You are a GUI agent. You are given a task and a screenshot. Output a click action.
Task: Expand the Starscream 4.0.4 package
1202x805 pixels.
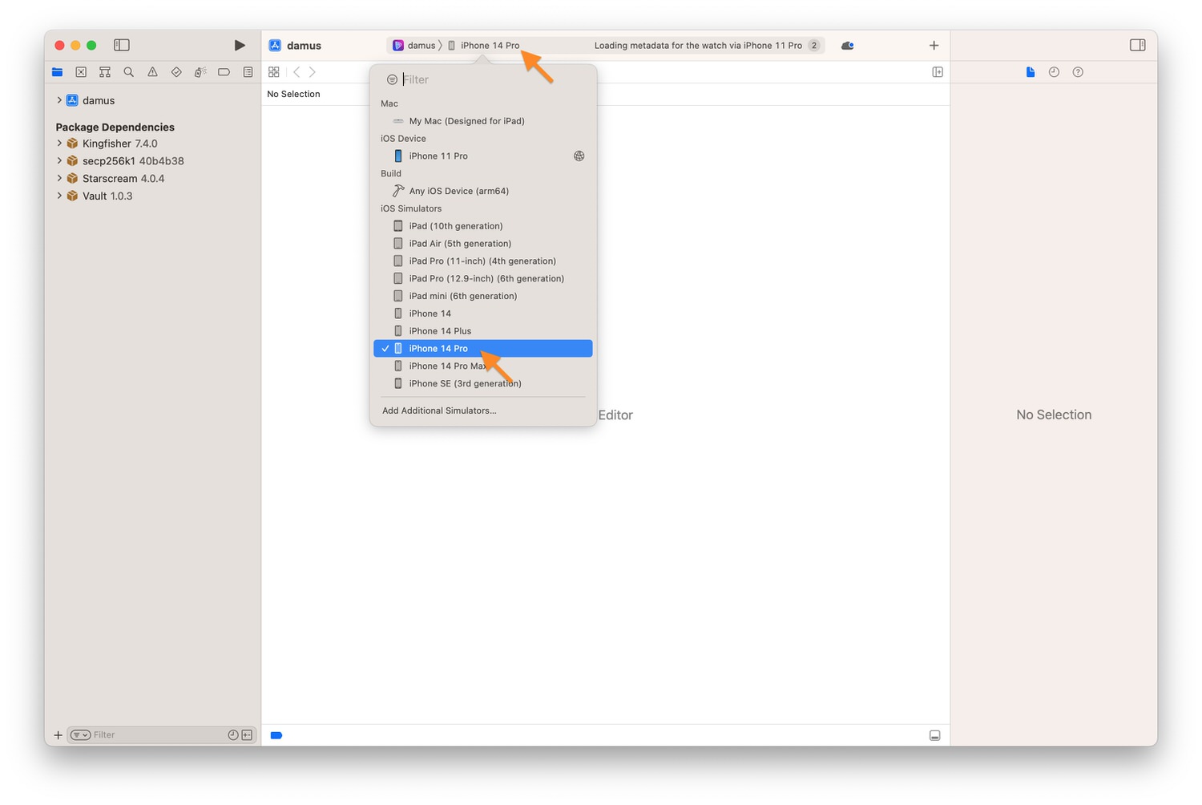tap(59, 178)
